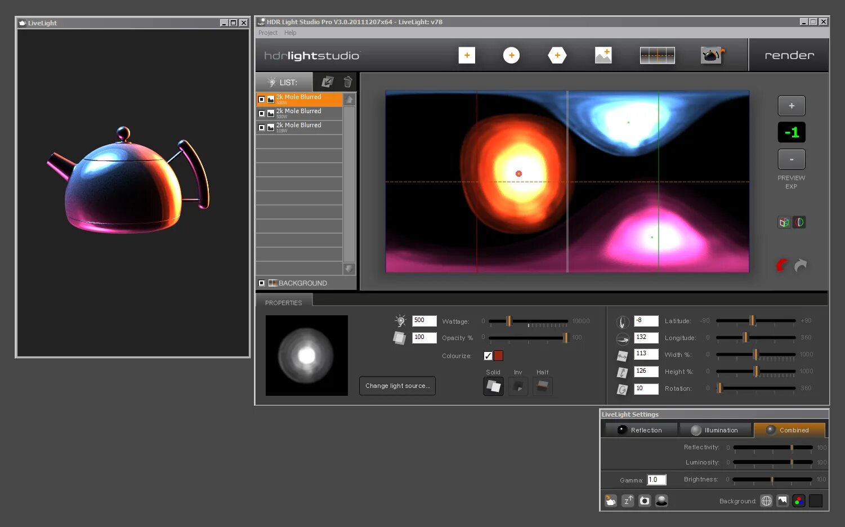Screen dimensions: 845x527
Task: Click the dark background color swatch
Action: click(816, 501)
